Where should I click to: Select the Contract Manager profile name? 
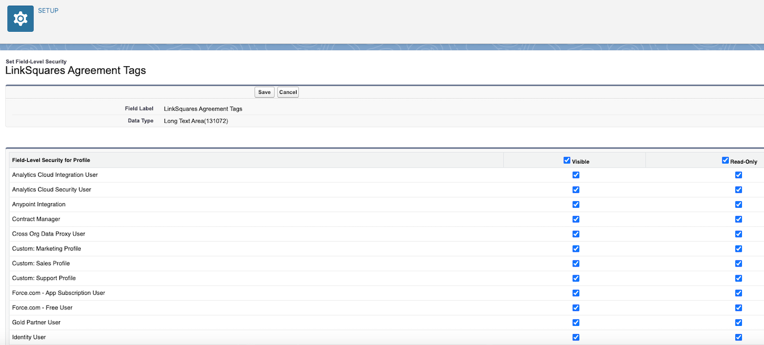point(36,219)
